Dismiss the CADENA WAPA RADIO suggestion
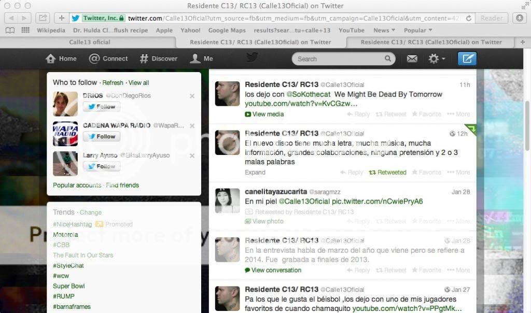This screenshot has width=531, height=313. [192, 126]
